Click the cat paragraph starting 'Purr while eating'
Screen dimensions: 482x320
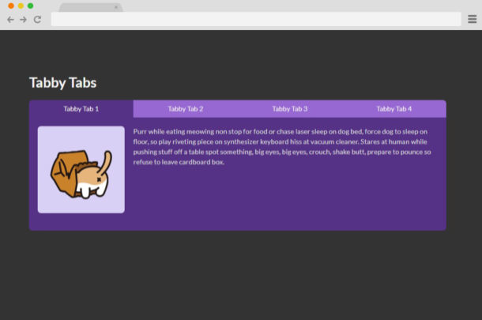coord(282,147)
